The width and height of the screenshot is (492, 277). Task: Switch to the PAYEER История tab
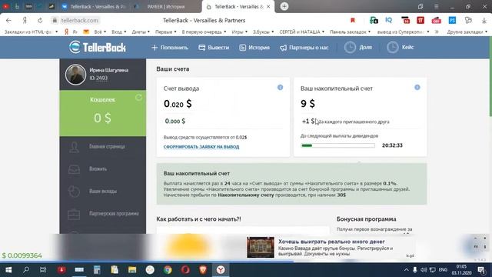(x=166, y=7)
